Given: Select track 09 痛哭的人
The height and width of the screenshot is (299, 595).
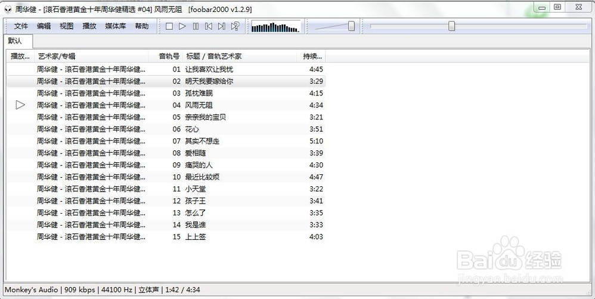Looking at the screenshot, I should (166, 165).
